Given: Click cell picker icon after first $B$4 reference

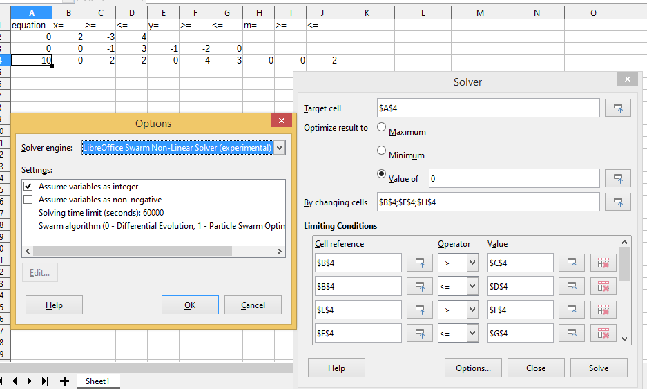Looking at the screenshot, I should tap(420, 263).
